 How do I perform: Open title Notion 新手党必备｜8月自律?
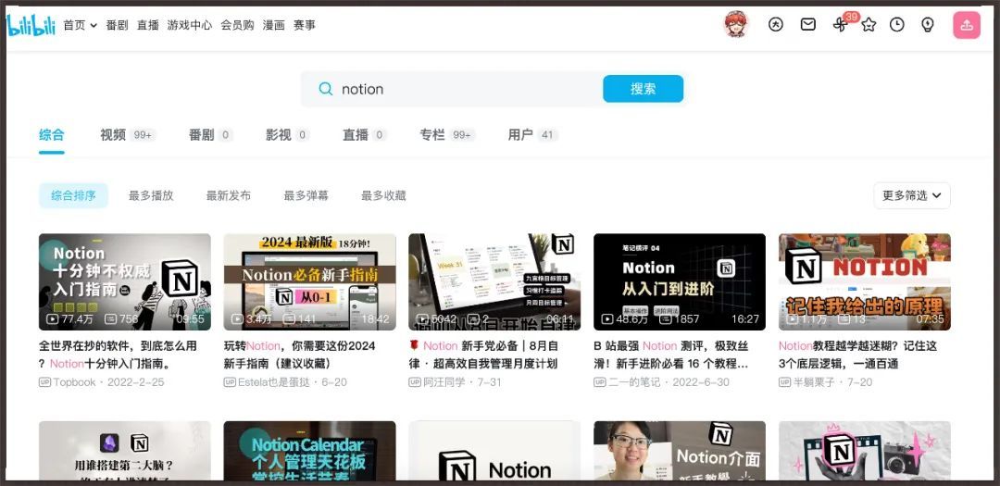click(x=483, y=355)
